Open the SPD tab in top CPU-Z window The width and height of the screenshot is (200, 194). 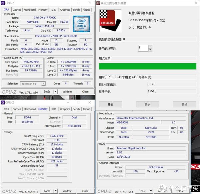[54, 10]
